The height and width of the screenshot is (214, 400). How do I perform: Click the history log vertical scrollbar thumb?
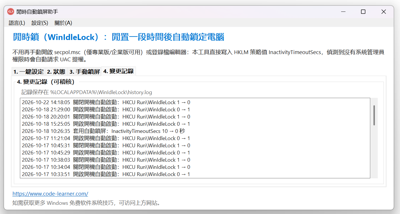coord(374,115)
